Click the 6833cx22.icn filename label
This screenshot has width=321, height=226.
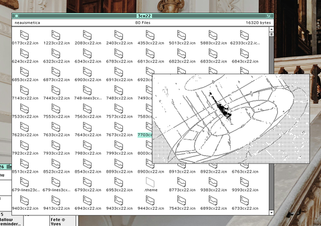pos(213,61)
